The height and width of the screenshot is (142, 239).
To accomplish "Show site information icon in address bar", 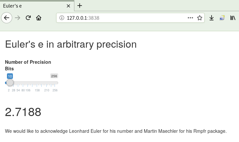I will coord(62,18).
